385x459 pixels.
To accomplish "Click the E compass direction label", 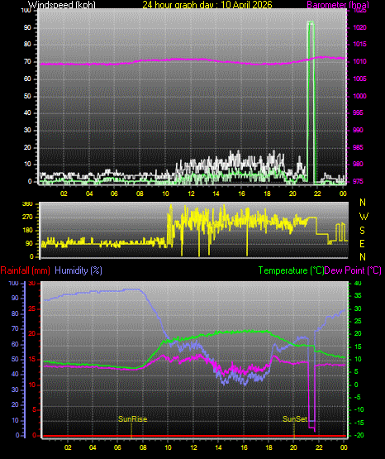I will click(362, 243).
